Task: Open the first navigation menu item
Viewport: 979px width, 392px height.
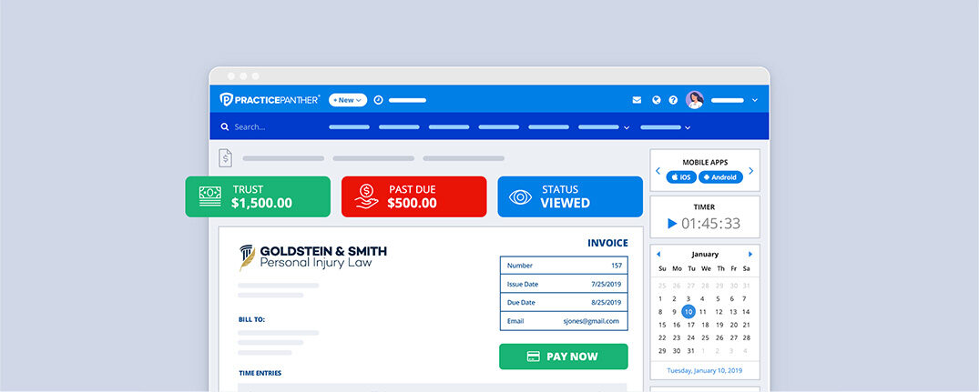Action: coord(349,127)
